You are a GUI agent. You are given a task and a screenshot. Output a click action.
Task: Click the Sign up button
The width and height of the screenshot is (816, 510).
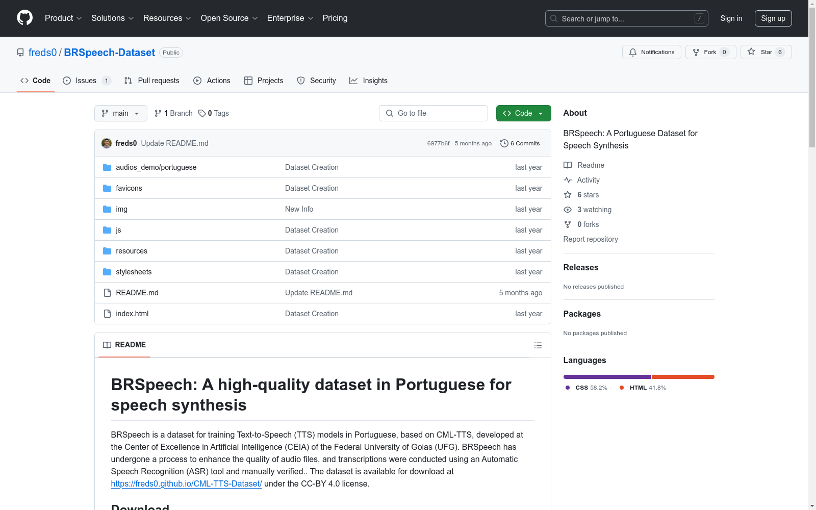coord(773,18)
